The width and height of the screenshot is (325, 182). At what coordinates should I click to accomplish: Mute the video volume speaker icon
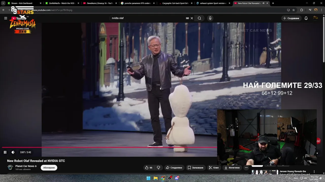click(x=13, y=152)
